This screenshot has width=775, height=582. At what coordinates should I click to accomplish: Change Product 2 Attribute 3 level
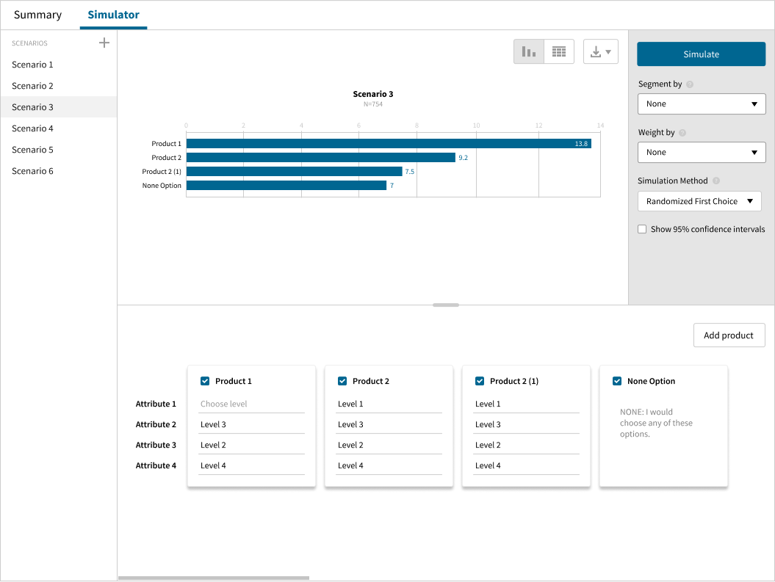pos(389,445)
